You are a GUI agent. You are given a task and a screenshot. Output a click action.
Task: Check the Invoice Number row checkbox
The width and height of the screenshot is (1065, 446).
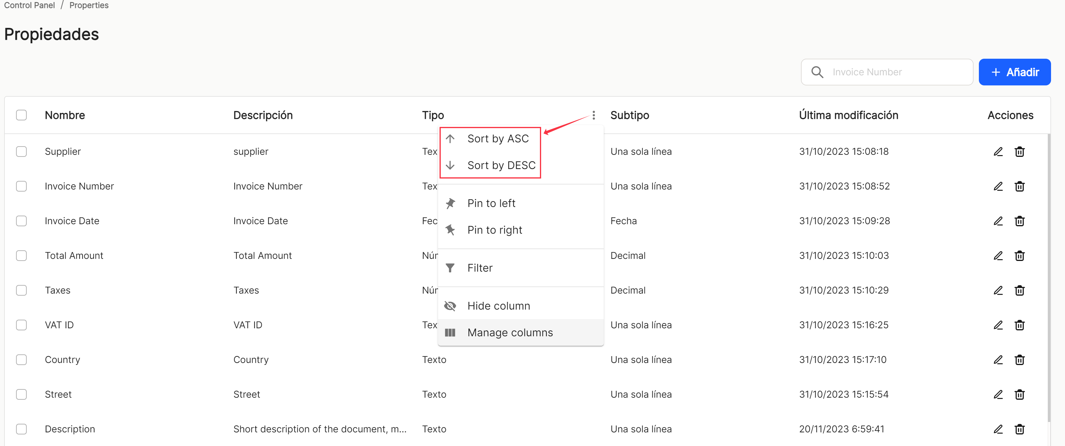[x=21, y=186]
